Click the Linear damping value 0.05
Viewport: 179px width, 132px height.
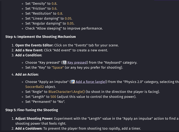[x=68, y=19]
